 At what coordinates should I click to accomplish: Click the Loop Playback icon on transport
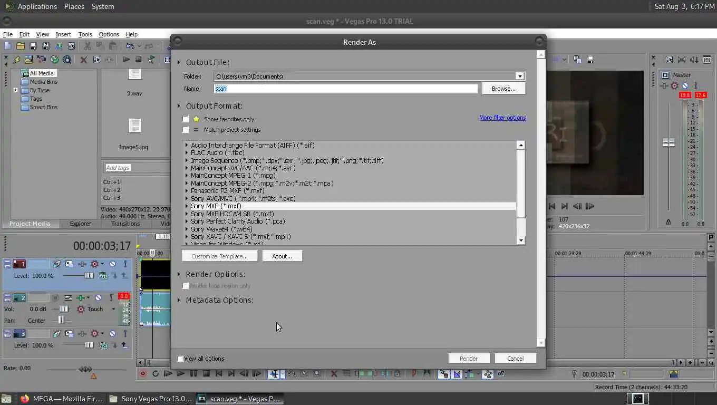click(x=156, y=374)
